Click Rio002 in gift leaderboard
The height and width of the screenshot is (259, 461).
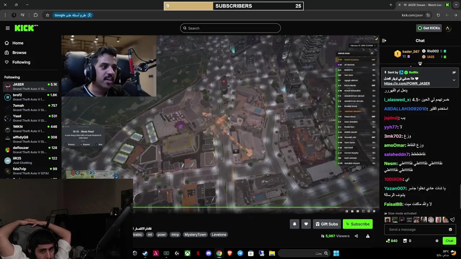pyautogui.click(x=433, y=51)
